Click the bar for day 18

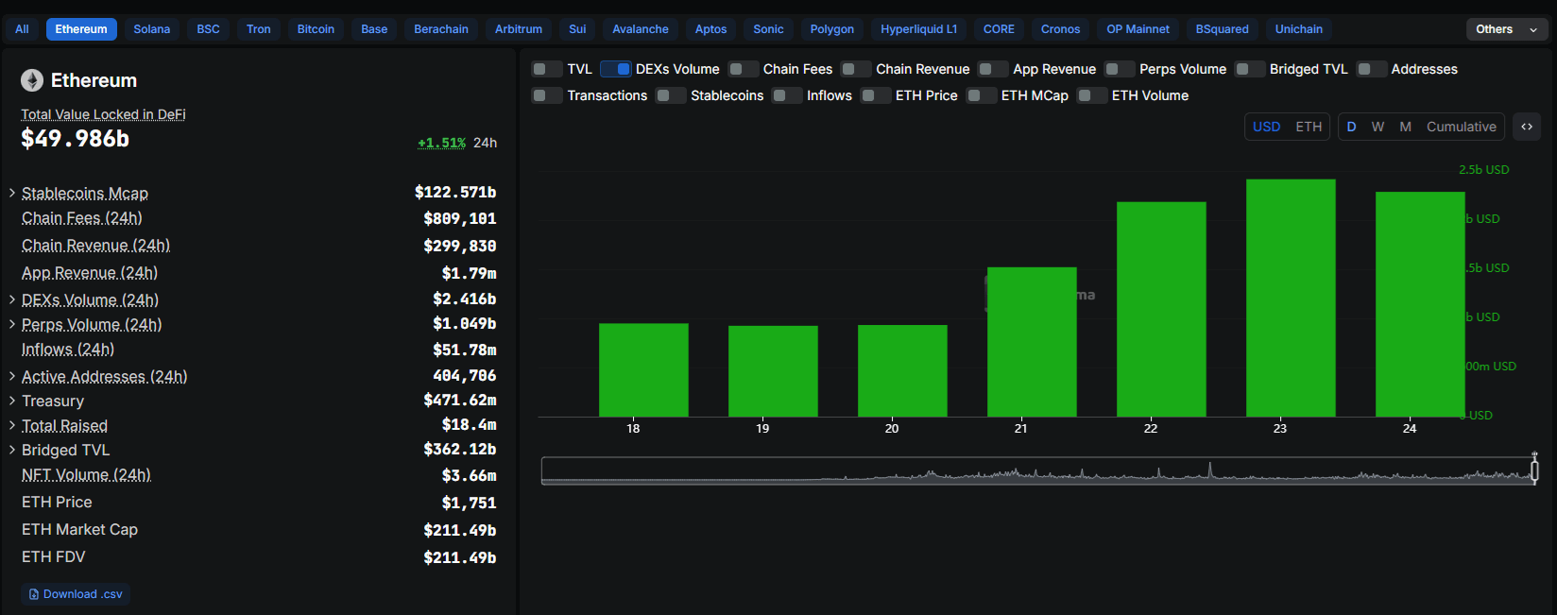[x=643, y=370]
